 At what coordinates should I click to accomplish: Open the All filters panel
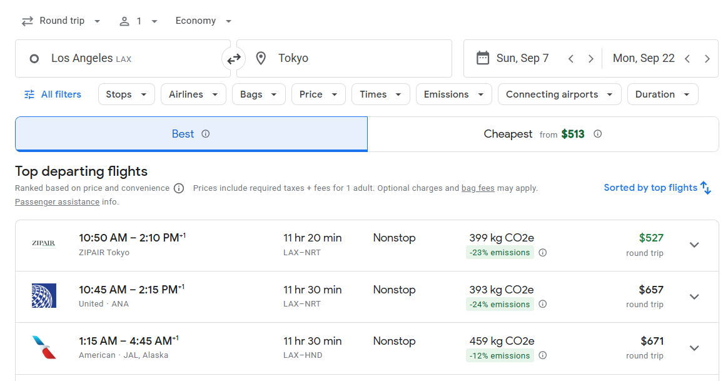click(53, 94)
